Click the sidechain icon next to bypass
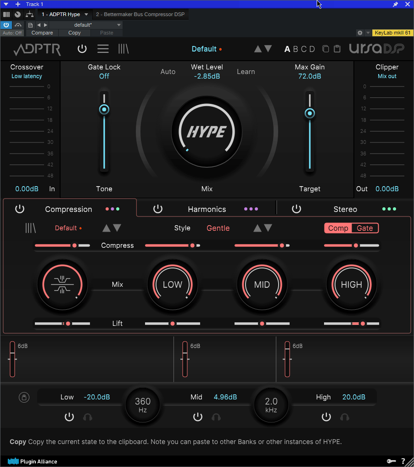 (18, 25)
